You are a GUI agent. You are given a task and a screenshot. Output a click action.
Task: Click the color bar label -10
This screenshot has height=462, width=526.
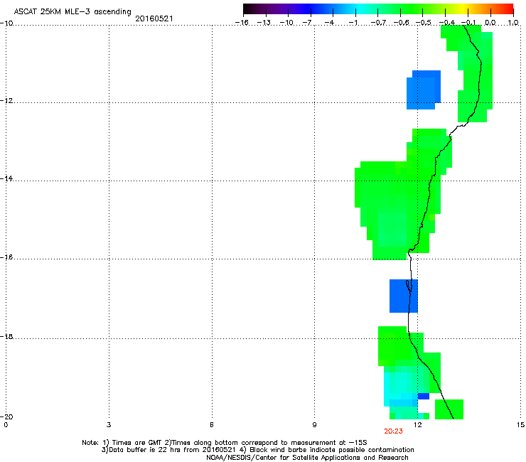tap(287, 23)
